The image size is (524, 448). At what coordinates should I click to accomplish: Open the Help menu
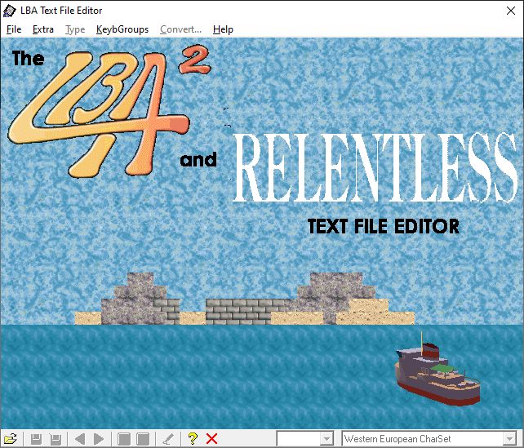coord(223,29)
